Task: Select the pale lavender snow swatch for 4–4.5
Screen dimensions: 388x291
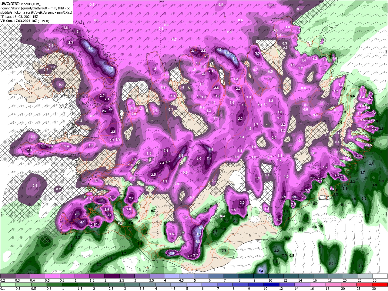Action: coord(172,276)
